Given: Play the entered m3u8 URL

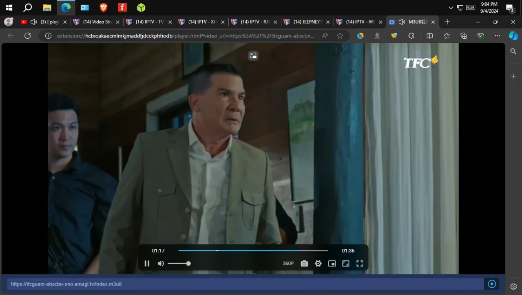Looking at the screenshot, I should pos(492,284).
